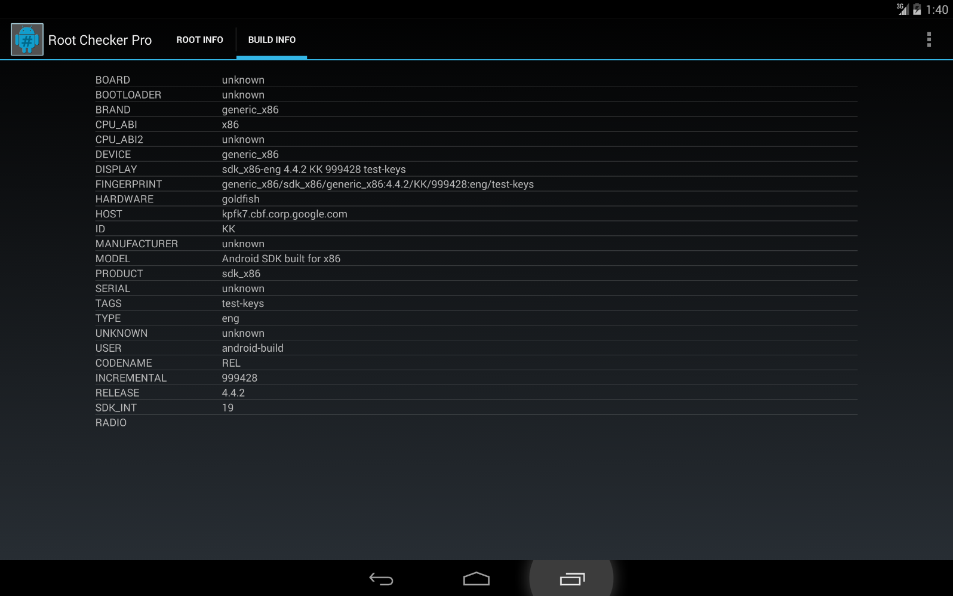The width and height of the screenshot is (953, 596).
Task: Tap the fingerprint value ending in test-keys
Action: tap(378, 185)
